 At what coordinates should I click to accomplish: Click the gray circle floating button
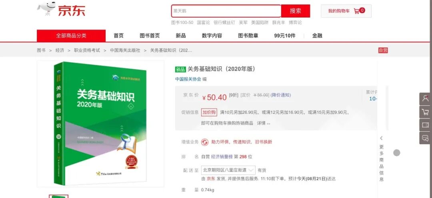pos(396,153)
